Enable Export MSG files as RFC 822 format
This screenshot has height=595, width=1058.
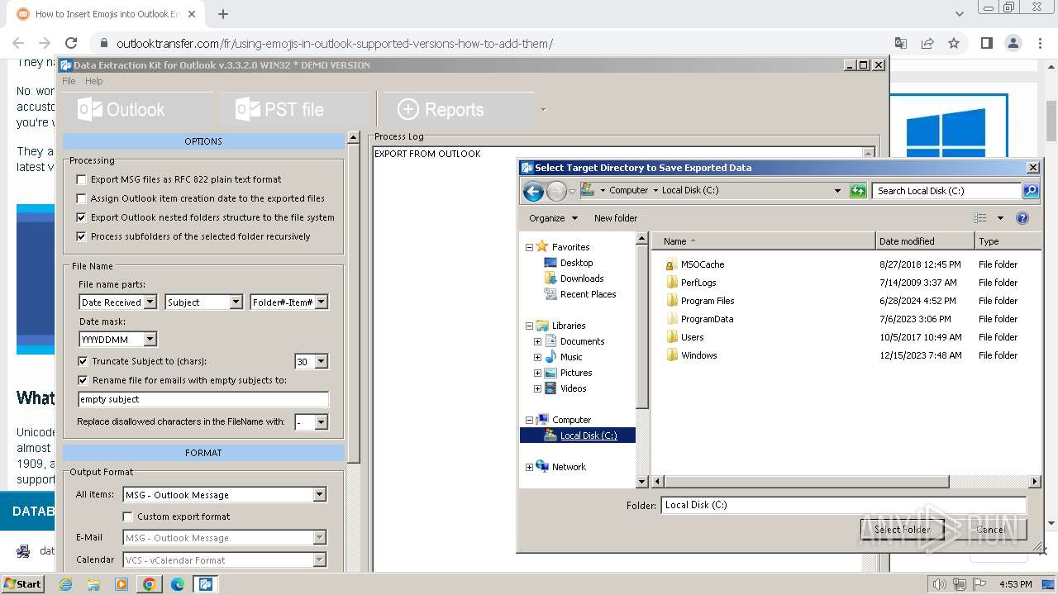point(81,179)
